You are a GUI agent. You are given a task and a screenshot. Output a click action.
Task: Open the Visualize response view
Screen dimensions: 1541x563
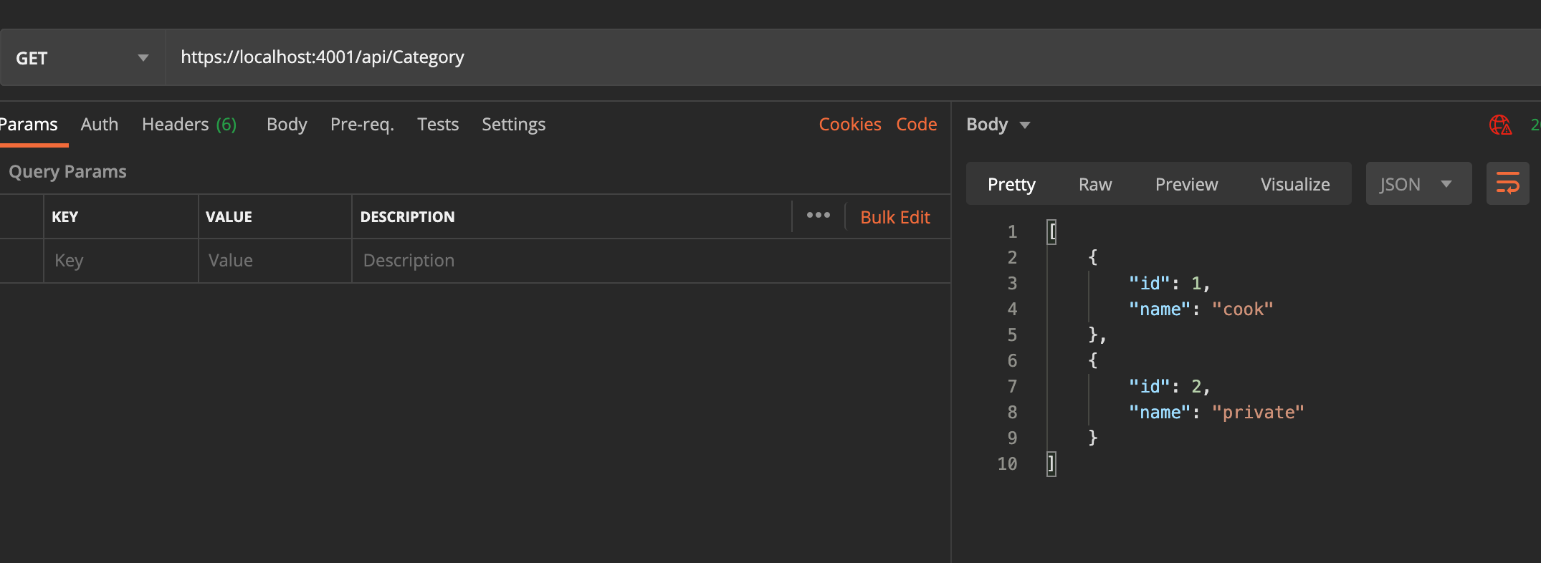pos(1295,184)
